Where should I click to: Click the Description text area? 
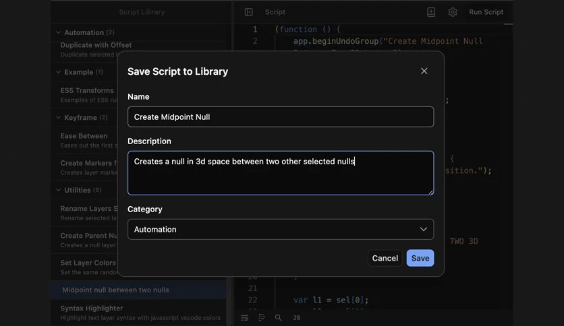click(281, 173)
